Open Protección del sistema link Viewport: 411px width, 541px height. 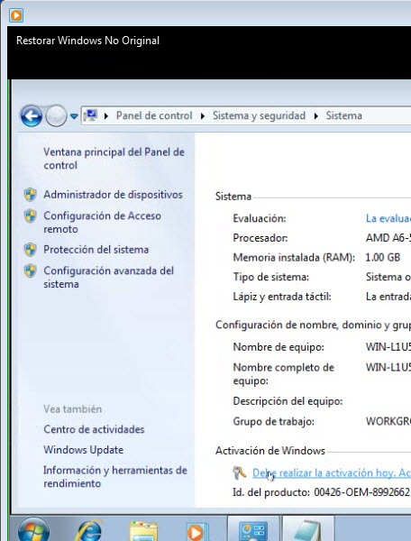pyautogui.click(x=96, y=250)
